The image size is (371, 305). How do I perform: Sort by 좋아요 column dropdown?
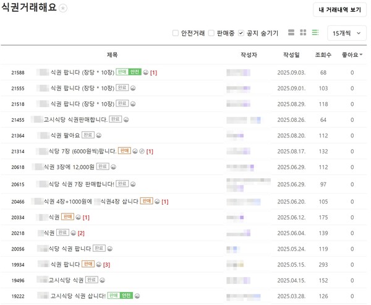tap(352, 55)
